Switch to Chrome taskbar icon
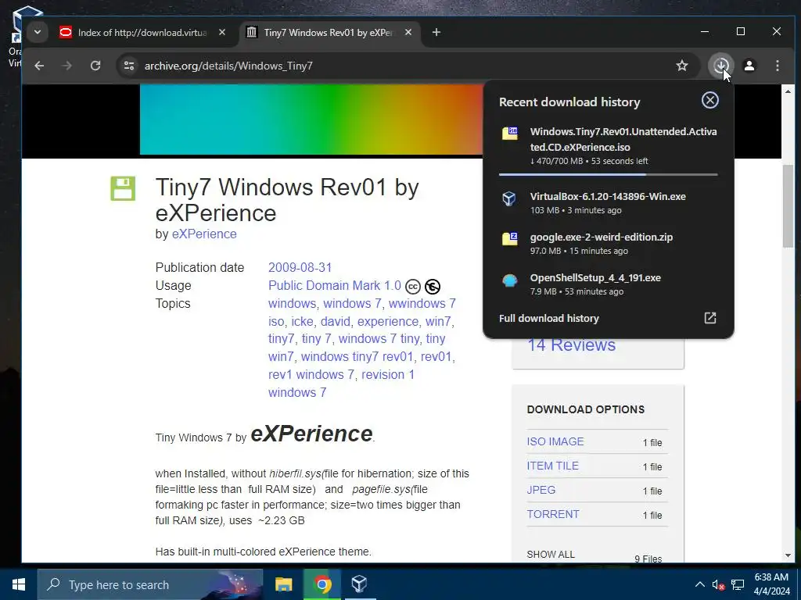801x600 pixels. pyautogui.click(x=321, y=584)
